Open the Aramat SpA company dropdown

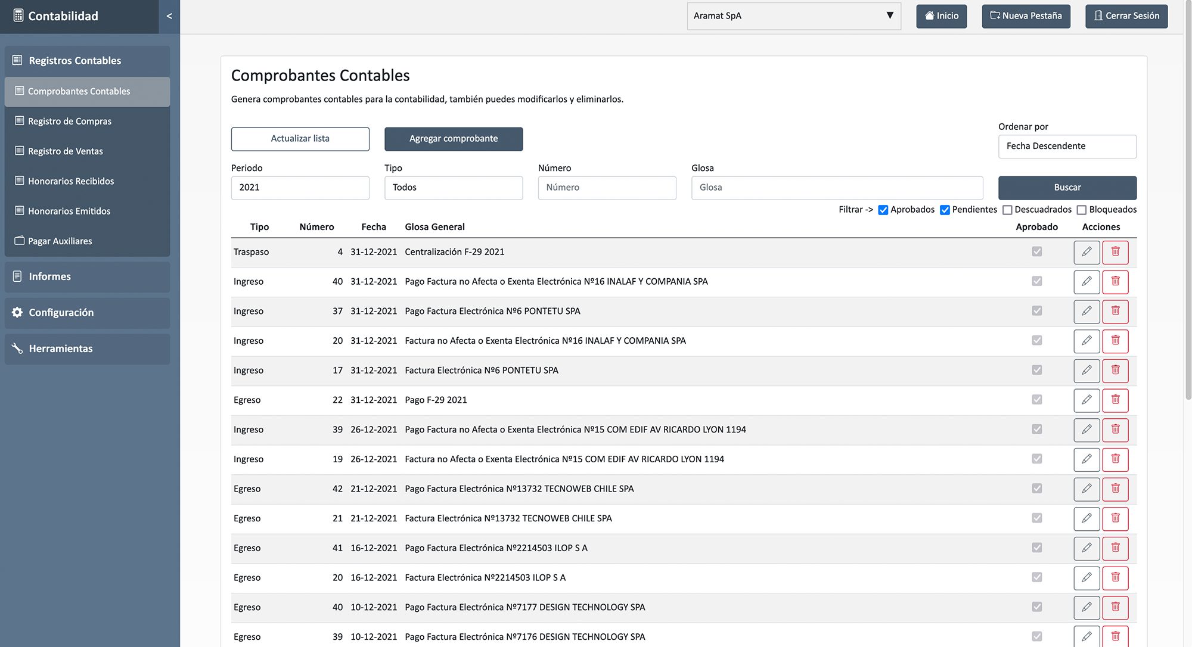(x=793, y=16)
